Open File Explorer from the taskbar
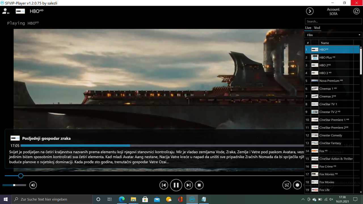The image size is (363, 204). coord(133,199)
